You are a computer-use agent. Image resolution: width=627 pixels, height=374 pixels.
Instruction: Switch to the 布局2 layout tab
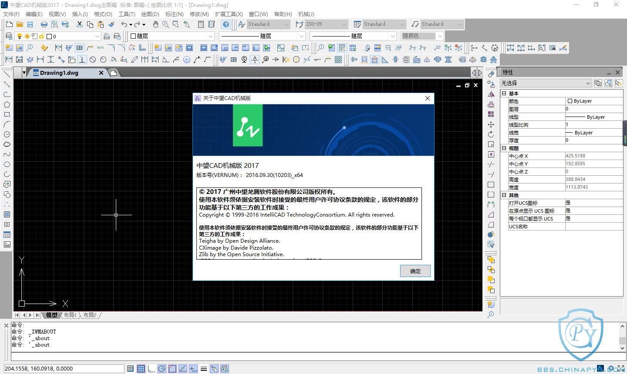90,315
